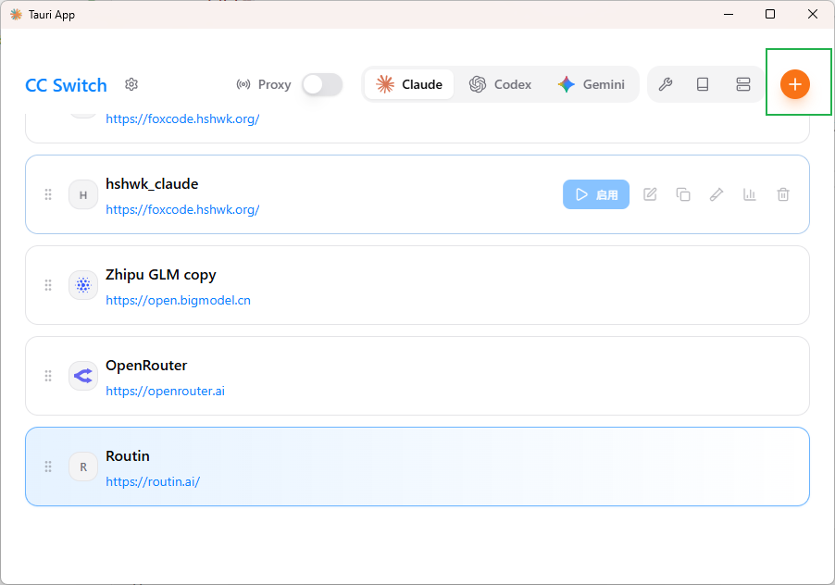
Task: Switch to the Codex tab
Action: (x=500, y=84)
